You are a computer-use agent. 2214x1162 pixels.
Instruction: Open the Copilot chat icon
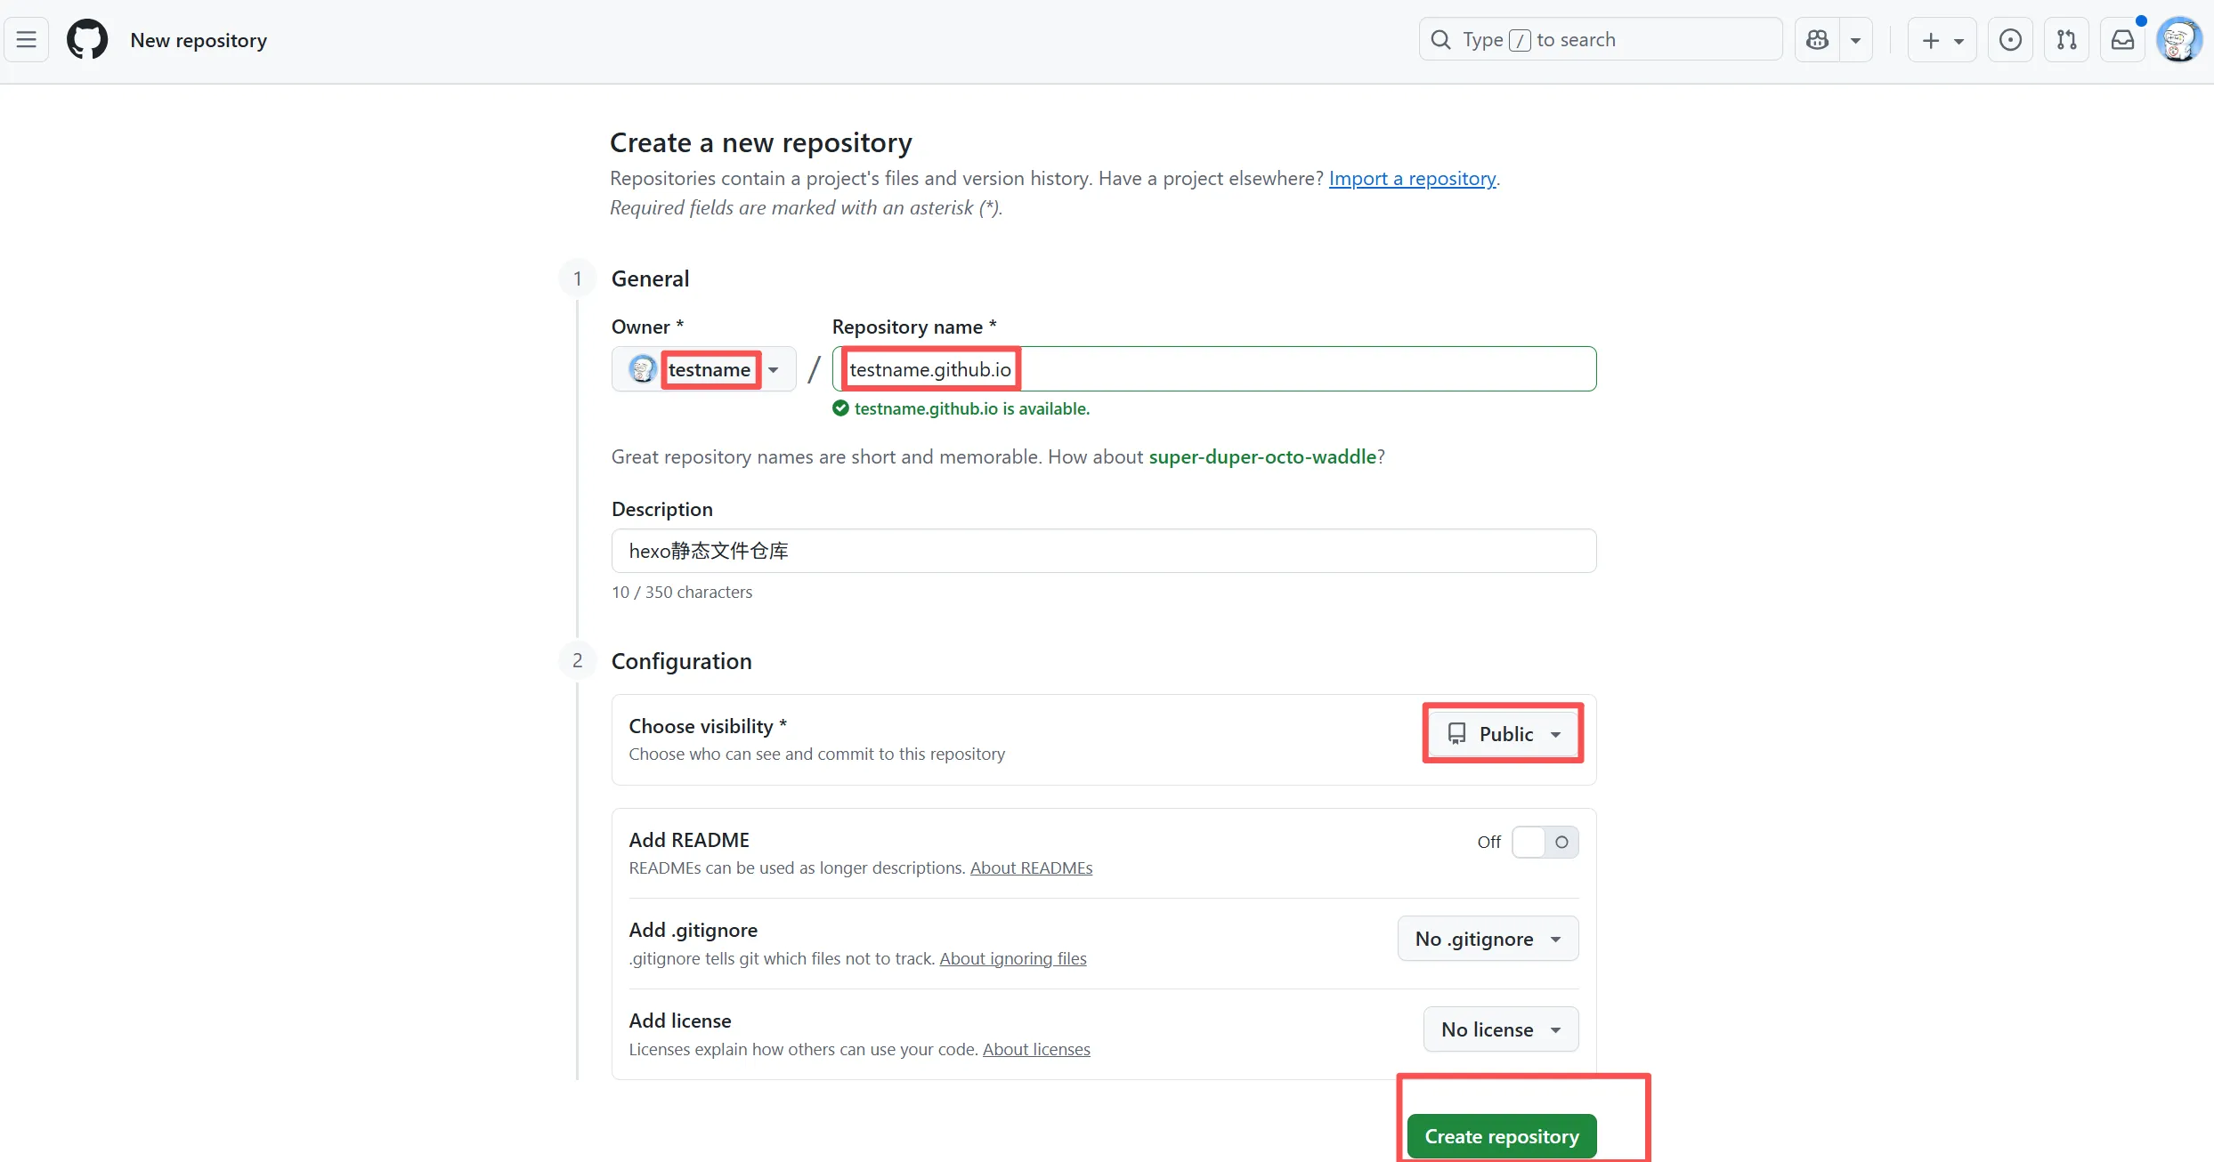[1818, 40]
